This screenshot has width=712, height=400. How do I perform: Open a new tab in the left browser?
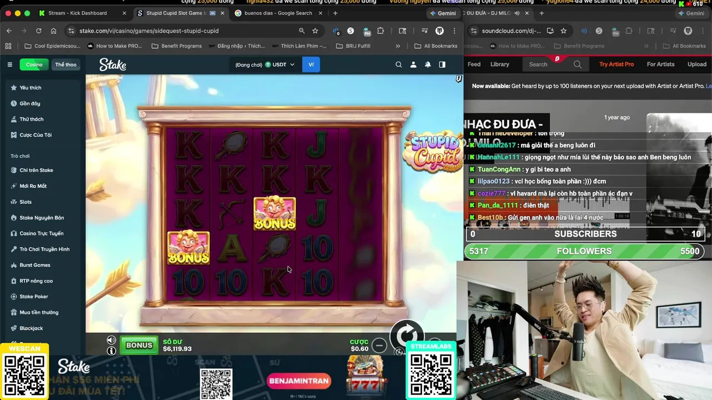[335, 13]
